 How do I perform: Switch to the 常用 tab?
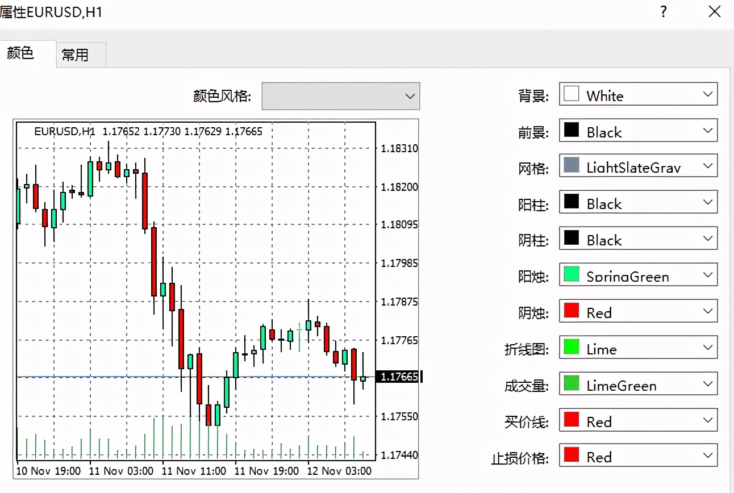[x=80, y=55]
